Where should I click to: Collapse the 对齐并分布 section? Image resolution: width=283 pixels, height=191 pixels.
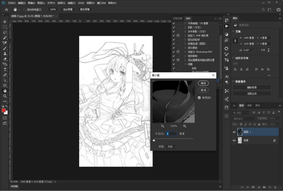[233, 58]
